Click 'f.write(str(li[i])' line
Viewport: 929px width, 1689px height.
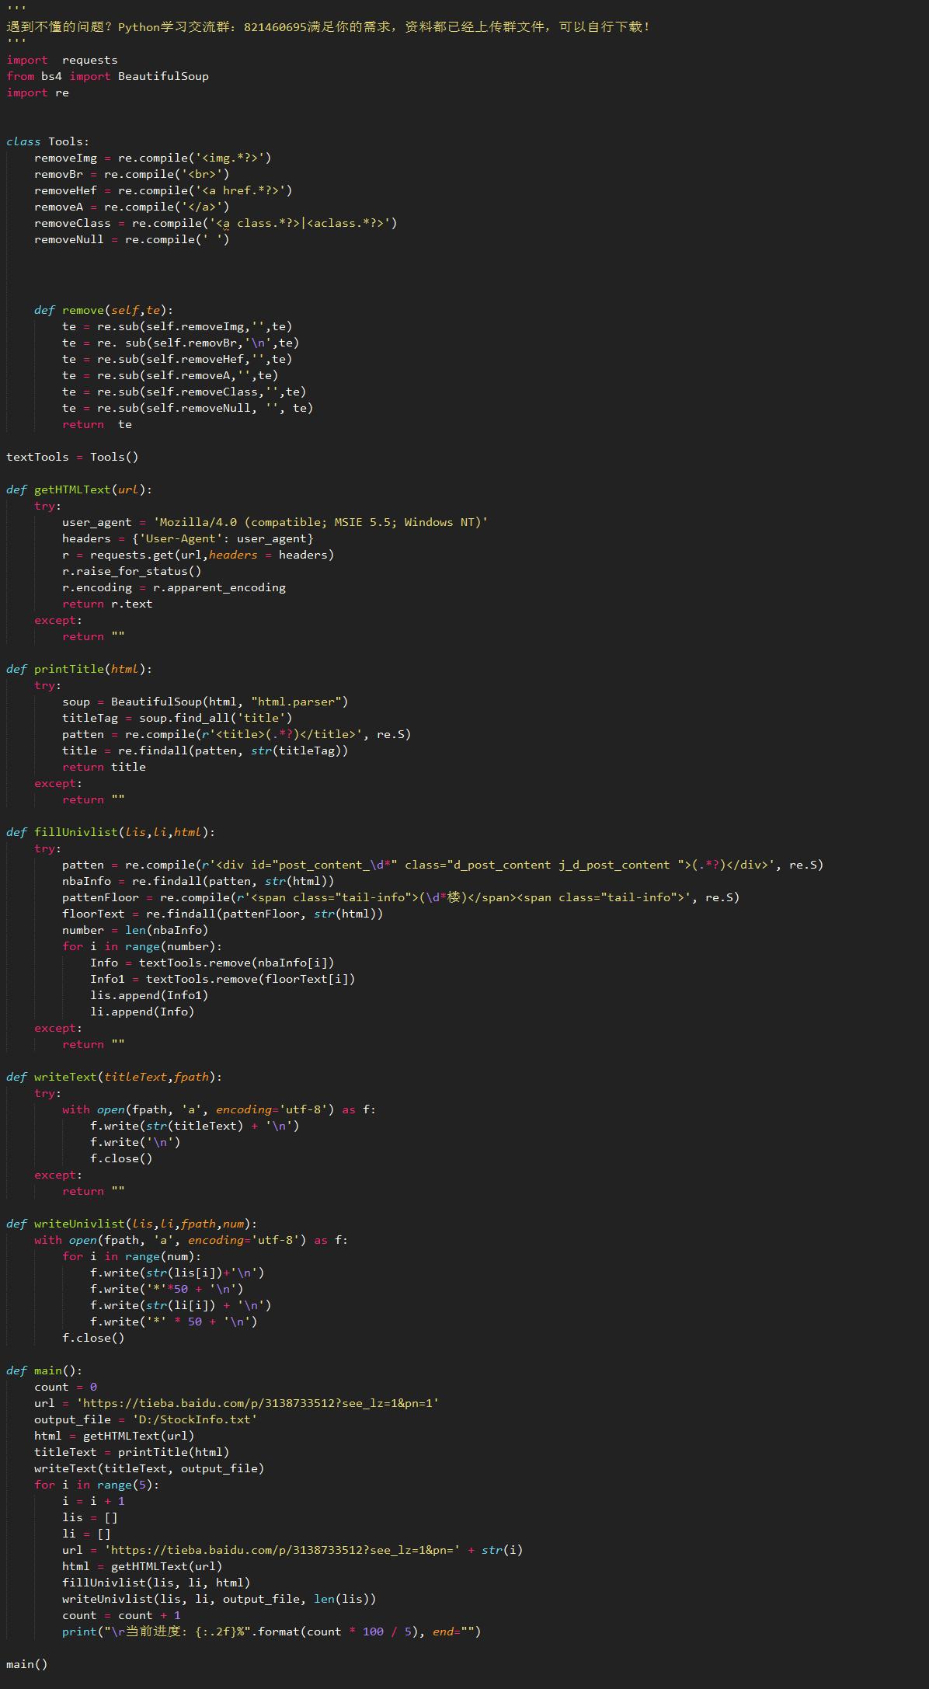click(181, 1305)
